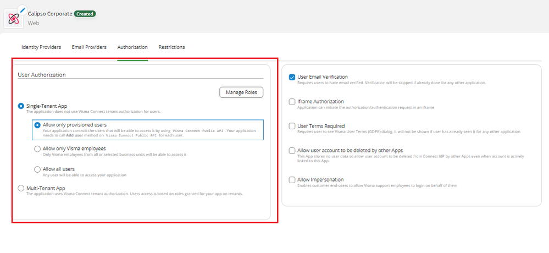549x253 pixels.
Task: Switch to the Restrictions tab
Action: [171, 47]
